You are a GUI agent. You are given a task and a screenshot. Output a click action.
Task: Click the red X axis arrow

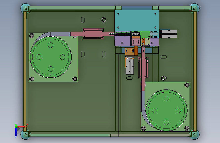tap(22, 127)
